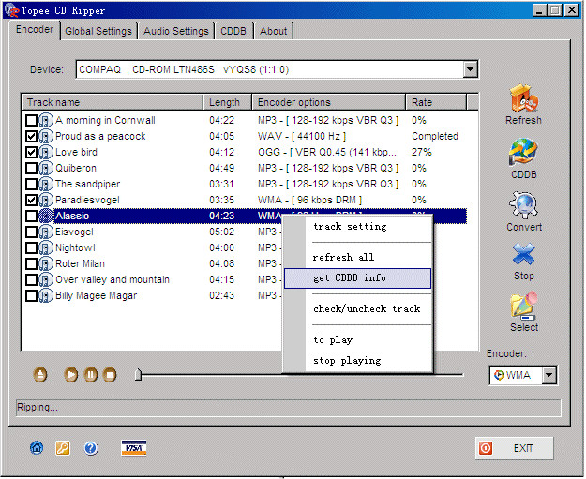Screen dimensions: 586x479
Task: Open the home page house icon
Action: point(37,448)
